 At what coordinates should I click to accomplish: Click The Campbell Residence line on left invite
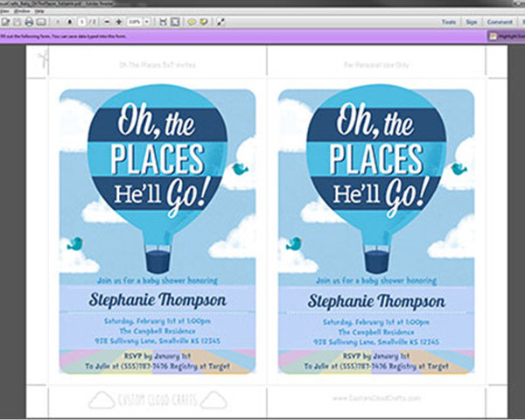click(x=157, y=331)
